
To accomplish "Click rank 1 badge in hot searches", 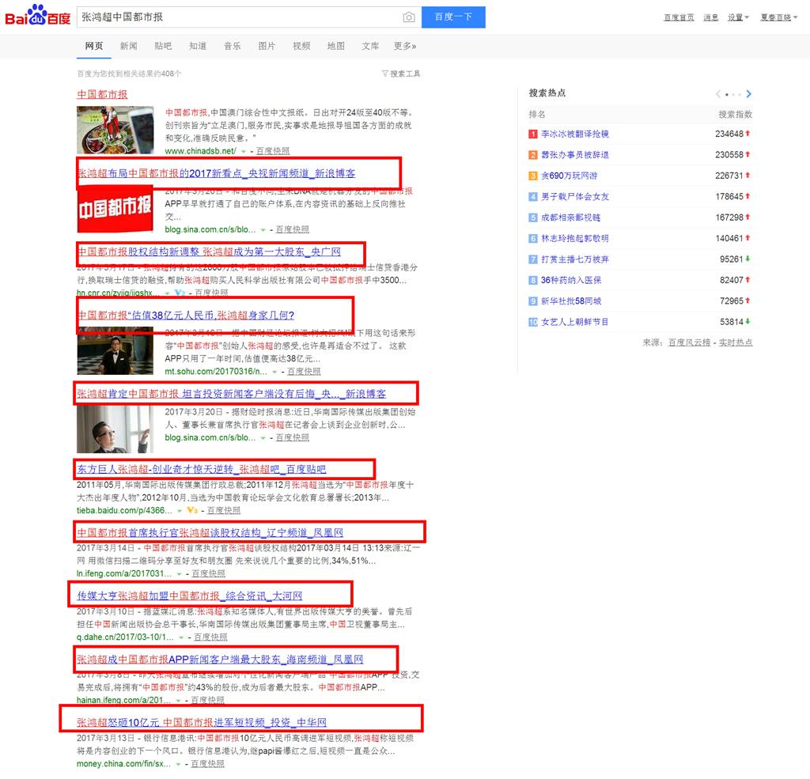I will pyautogui.click(x=533, y=134).
